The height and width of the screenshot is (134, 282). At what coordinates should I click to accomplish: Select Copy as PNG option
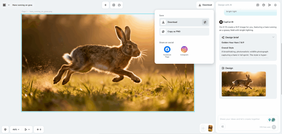184,32
